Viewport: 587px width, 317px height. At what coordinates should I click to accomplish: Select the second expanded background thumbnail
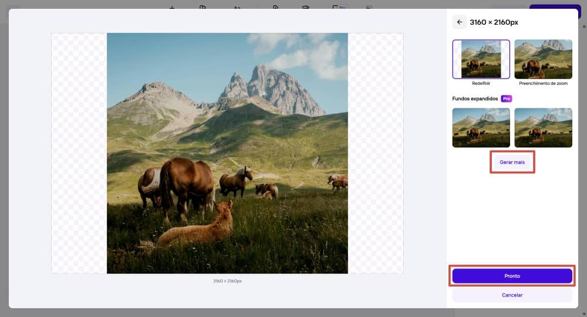pos(543,128)
